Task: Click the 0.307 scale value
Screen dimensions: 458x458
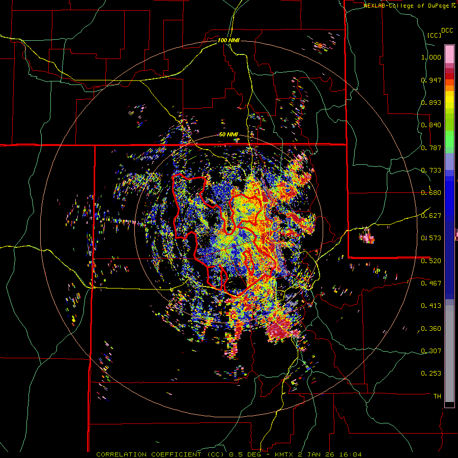Action: pyautogui.click(x=431, y=351)
